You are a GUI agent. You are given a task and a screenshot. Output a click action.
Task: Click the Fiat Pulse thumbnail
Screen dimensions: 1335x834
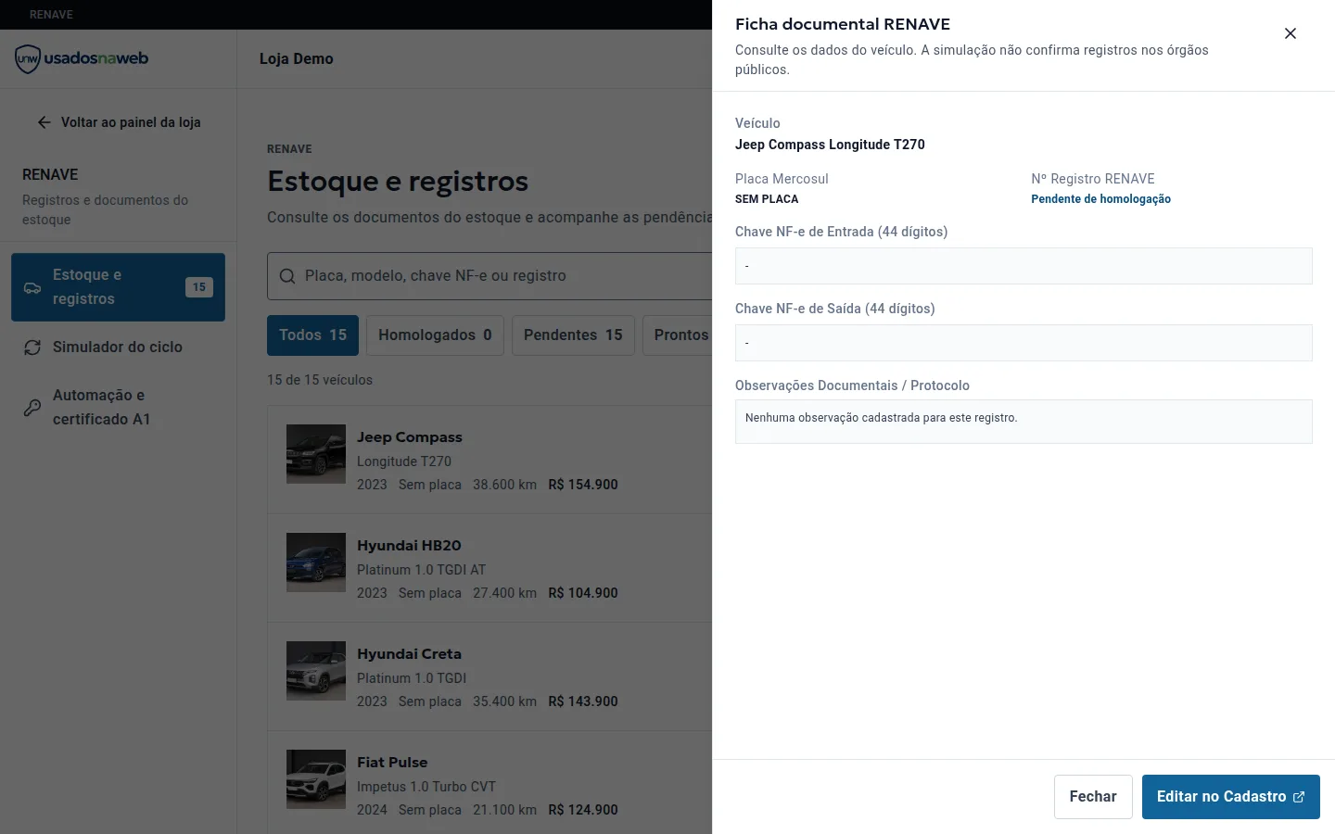316,779
